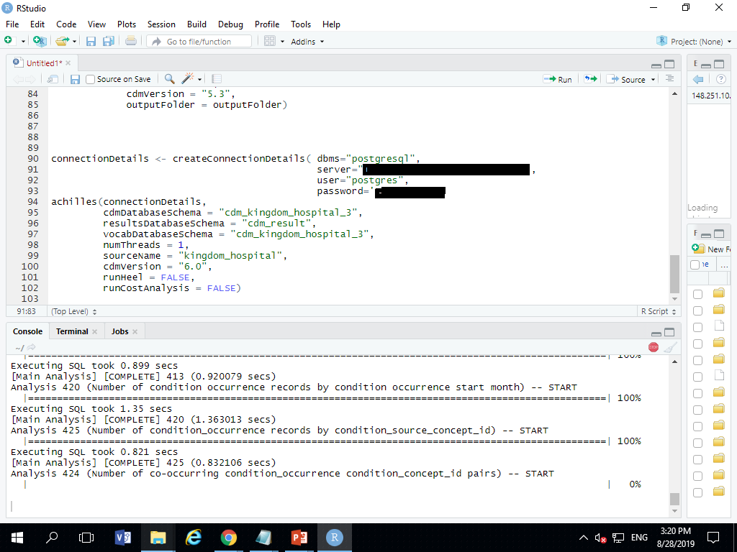
Task: Open PowerPoint from the taskbar
Action: tap(299, 538)
